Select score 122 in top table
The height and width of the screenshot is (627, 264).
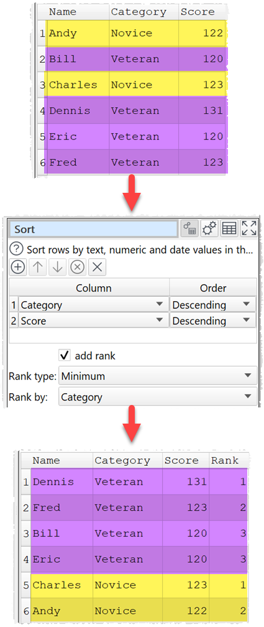[202, 33]
